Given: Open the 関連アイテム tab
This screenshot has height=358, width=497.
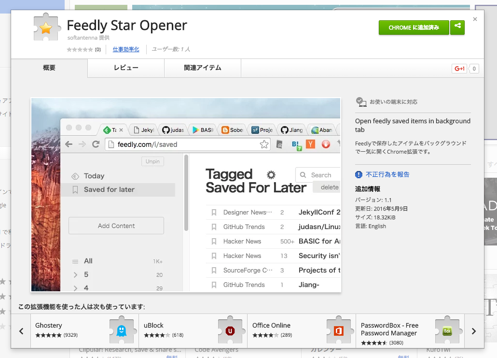Looking at the screenshot, I should pos(203,68).
